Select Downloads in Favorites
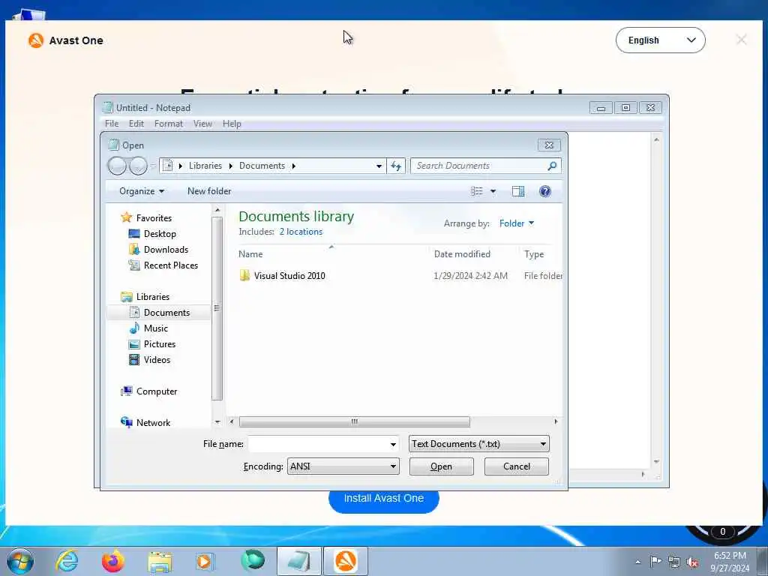 tap(166, 250)
